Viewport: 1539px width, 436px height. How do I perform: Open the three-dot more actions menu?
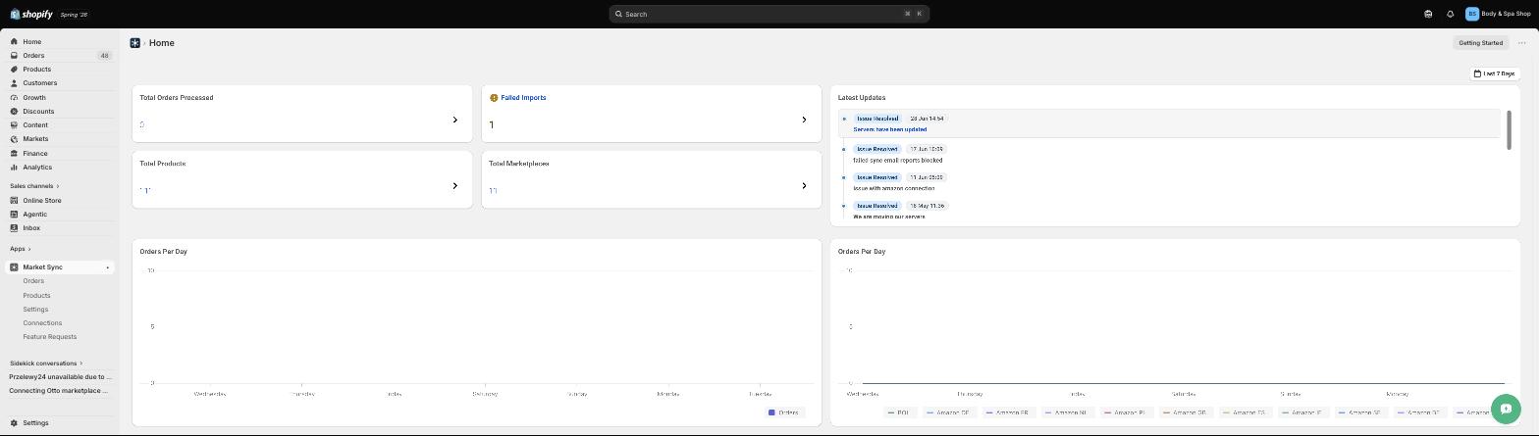click(1522, 43)
